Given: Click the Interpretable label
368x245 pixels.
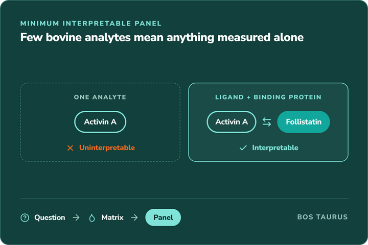Looking at the screenshot, I should point(275,148).
